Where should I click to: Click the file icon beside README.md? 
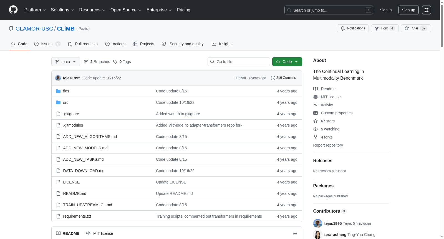pos(58,193)
